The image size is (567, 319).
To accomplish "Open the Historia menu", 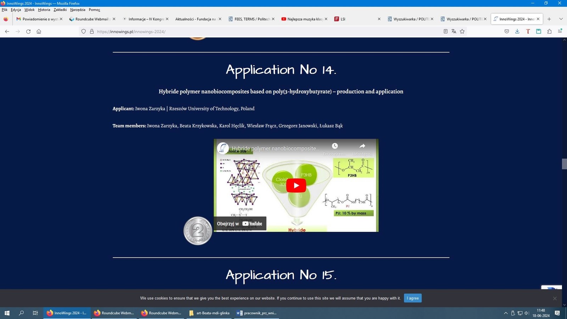I will coord(44,10).
